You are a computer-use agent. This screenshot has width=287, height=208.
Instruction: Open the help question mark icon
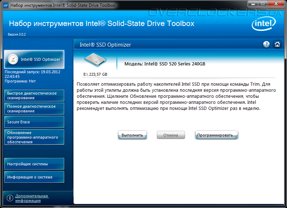coord(266,44)
